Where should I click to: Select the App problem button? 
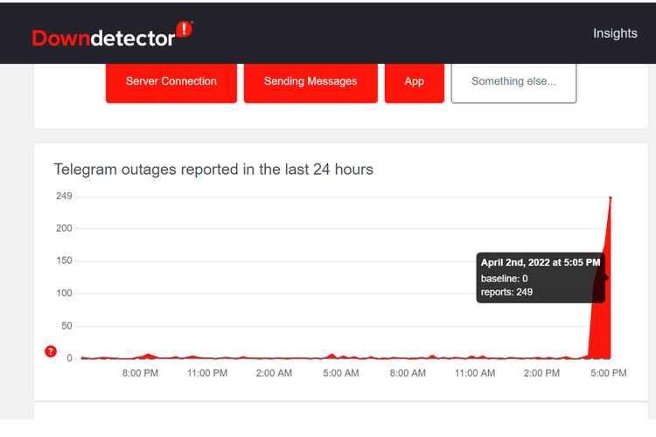tap(415, 81)
